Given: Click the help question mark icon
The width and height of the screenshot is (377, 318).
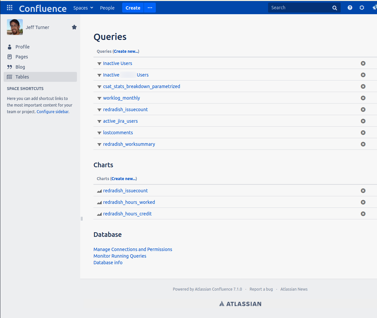Looking at the screenshot, I should click(350, 8).
